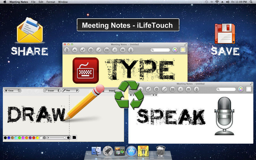
Task: Click step-back button in audio player
Action: pyautogui.click(x=154, y=95)
